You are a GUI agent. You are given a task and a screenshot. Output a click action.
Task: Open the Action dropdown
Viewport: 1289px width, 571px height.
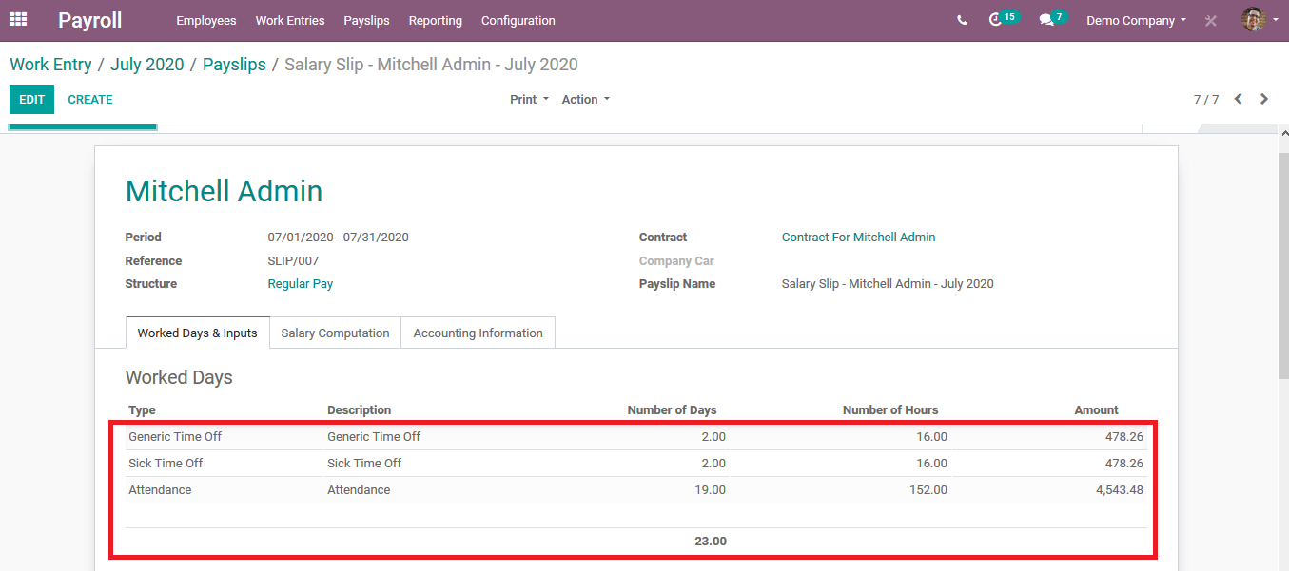coord(586,99)
